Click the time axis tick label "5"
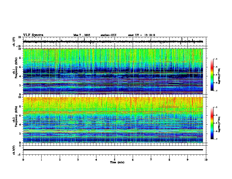232x179 pixels. click(x=115, y=160)
